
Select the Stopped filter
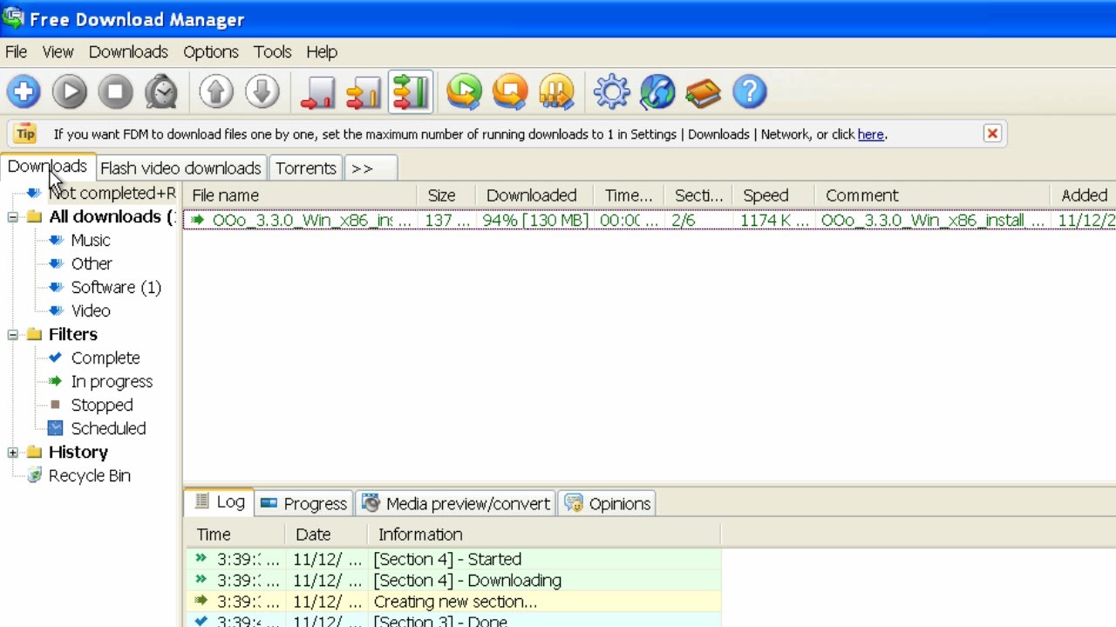[x=102, y=405]
